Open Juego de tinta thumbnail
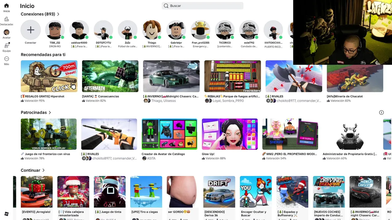The image size is (392, 220). [110, 192]
